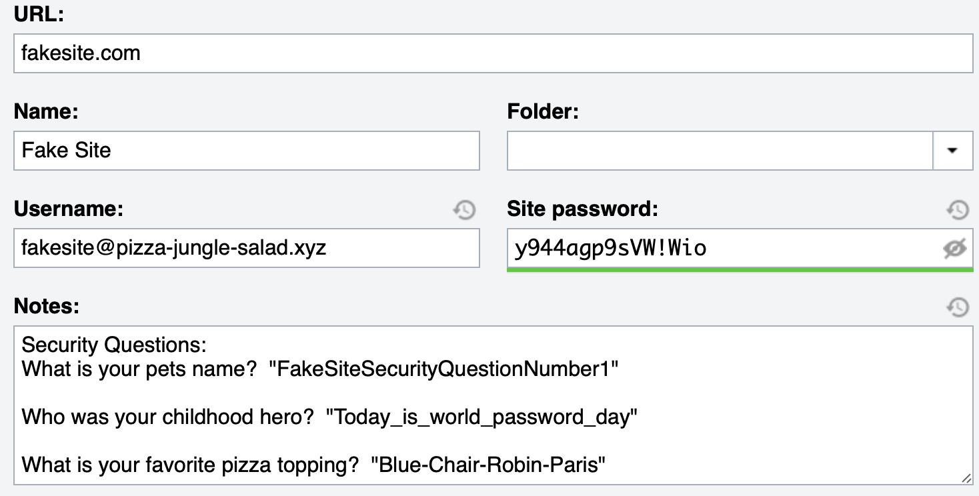The height and width of the screenshot is (496, 979).
Task: Click the Username label
Action: coord(69,209)
